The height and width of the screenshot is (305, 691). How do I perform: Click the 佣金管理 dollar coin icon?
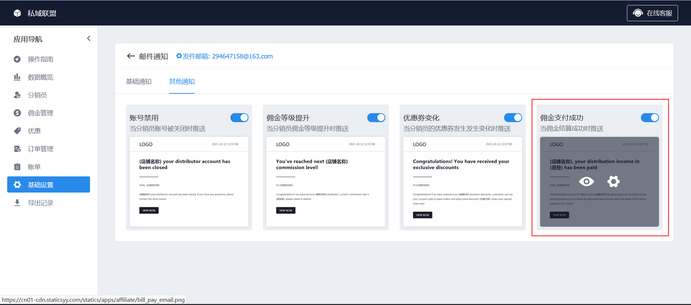click(17, 113)
